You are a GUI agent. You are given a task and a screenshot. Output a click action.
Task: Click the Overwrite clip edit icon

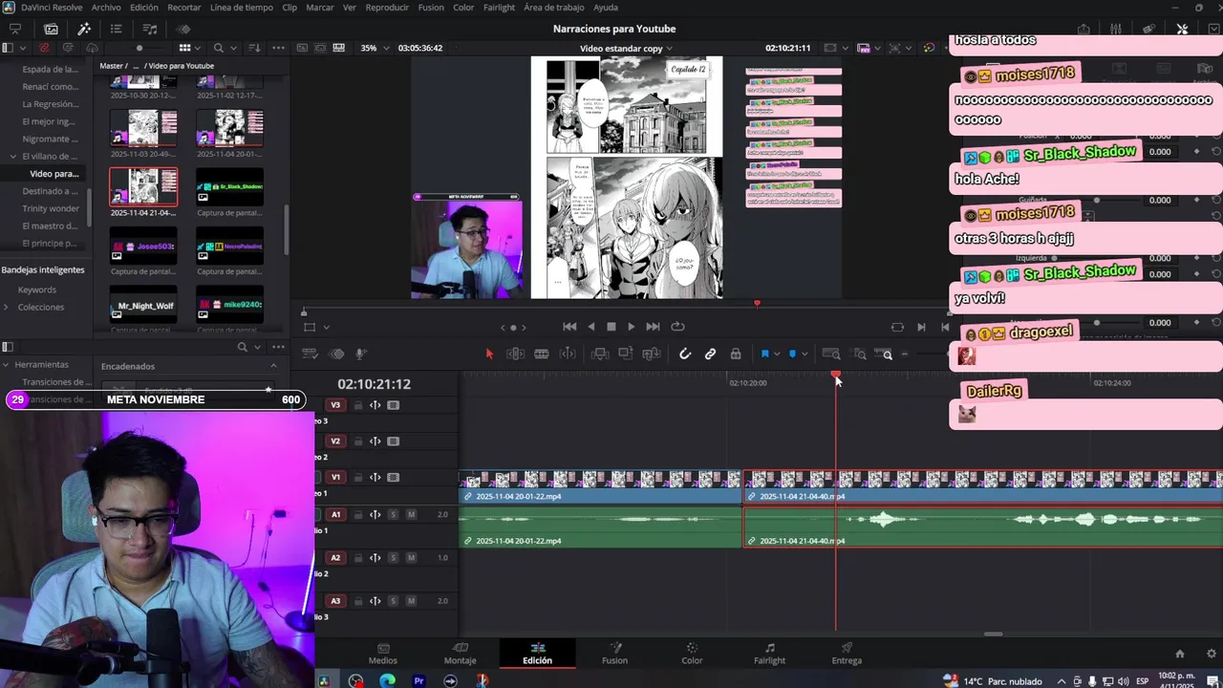tap(626, 354)
